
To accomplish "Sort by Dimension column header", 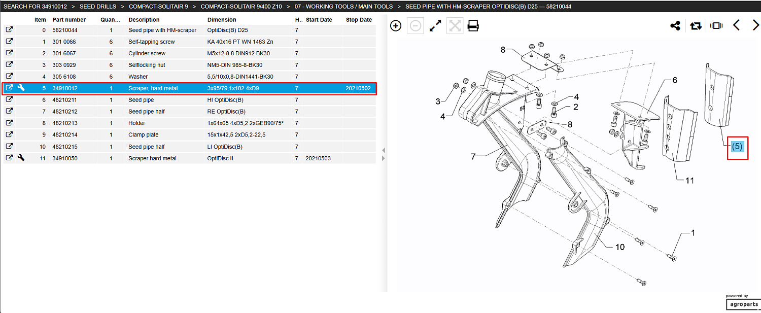I will pos(222,20).
